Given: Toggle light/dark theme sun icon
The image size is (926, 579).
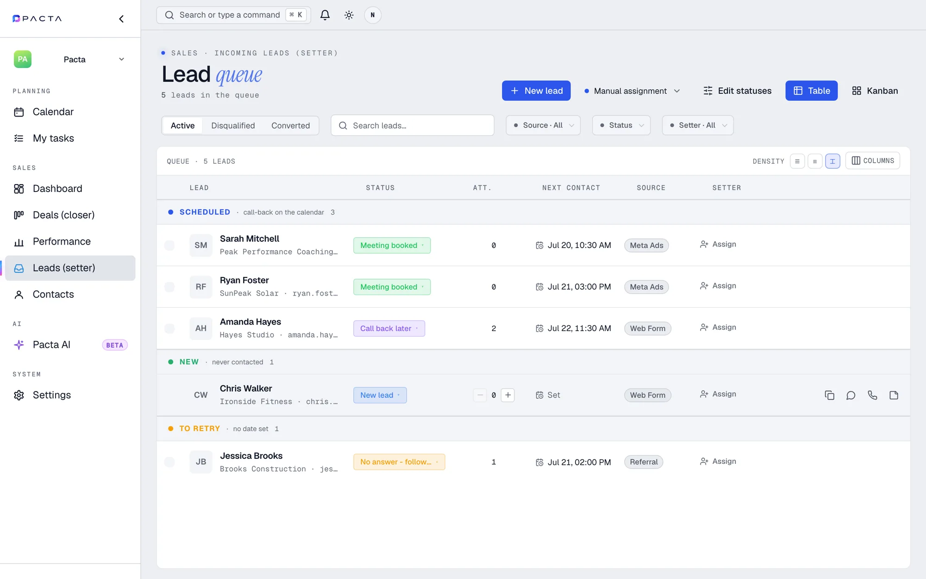Looking at the screenshot, I should tap(349, 15).
